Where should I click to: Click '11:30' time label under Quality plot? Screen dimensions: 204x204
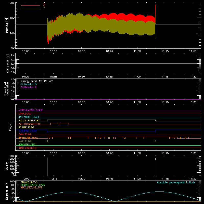(193, 179)
